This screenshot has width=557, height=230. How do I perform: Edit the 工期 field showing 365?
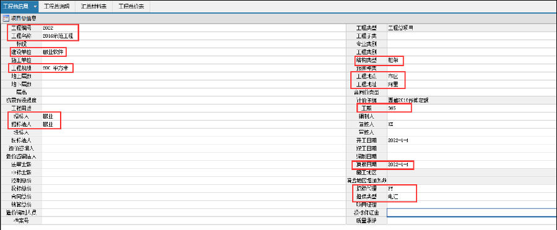click(x=472, y=108)
